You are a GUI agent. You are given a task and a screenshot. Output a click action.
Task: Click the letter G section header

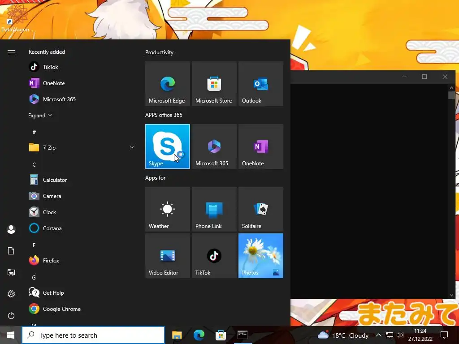tap(34, 277)
